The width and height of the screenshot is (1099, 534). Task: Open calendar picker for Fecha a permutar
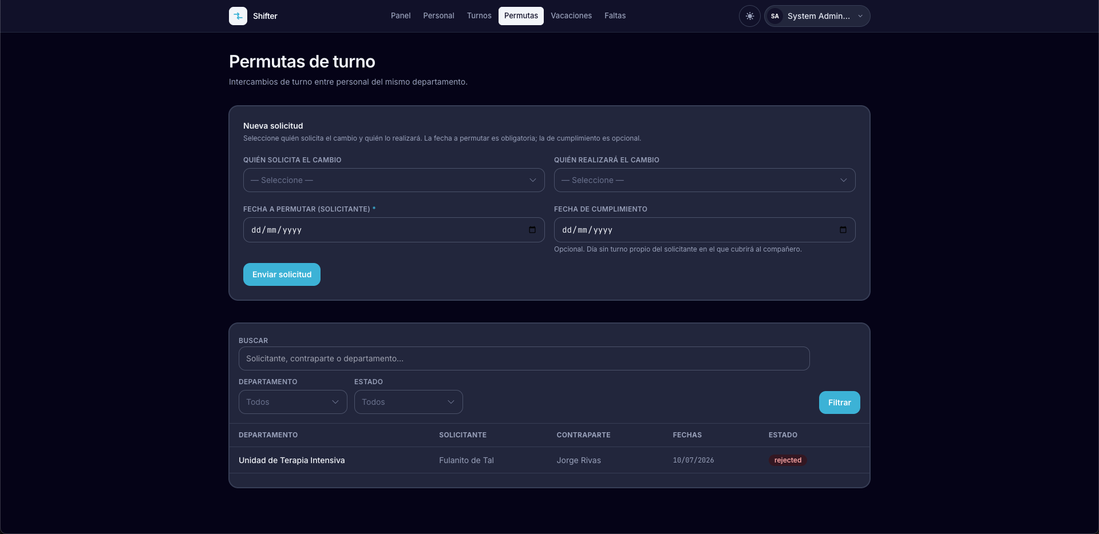(532, 230)
